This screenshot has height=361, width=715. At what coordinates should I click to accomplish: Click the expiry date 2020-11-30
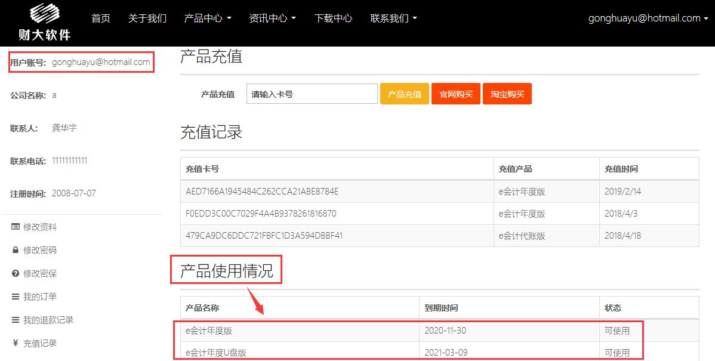[x=445, y=331]
